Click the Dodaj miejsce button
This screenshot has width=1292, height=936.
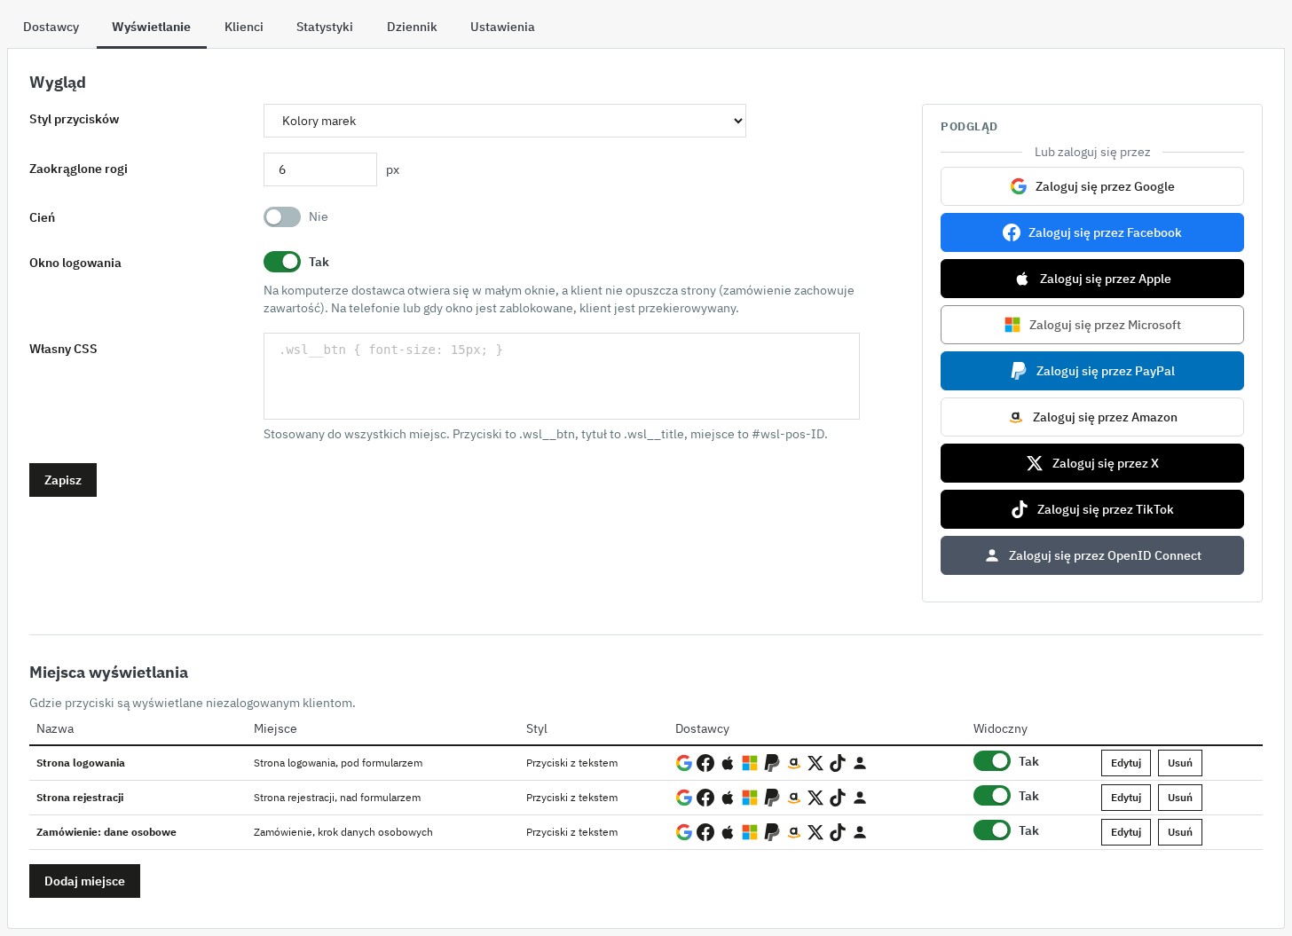click(84, 881)
